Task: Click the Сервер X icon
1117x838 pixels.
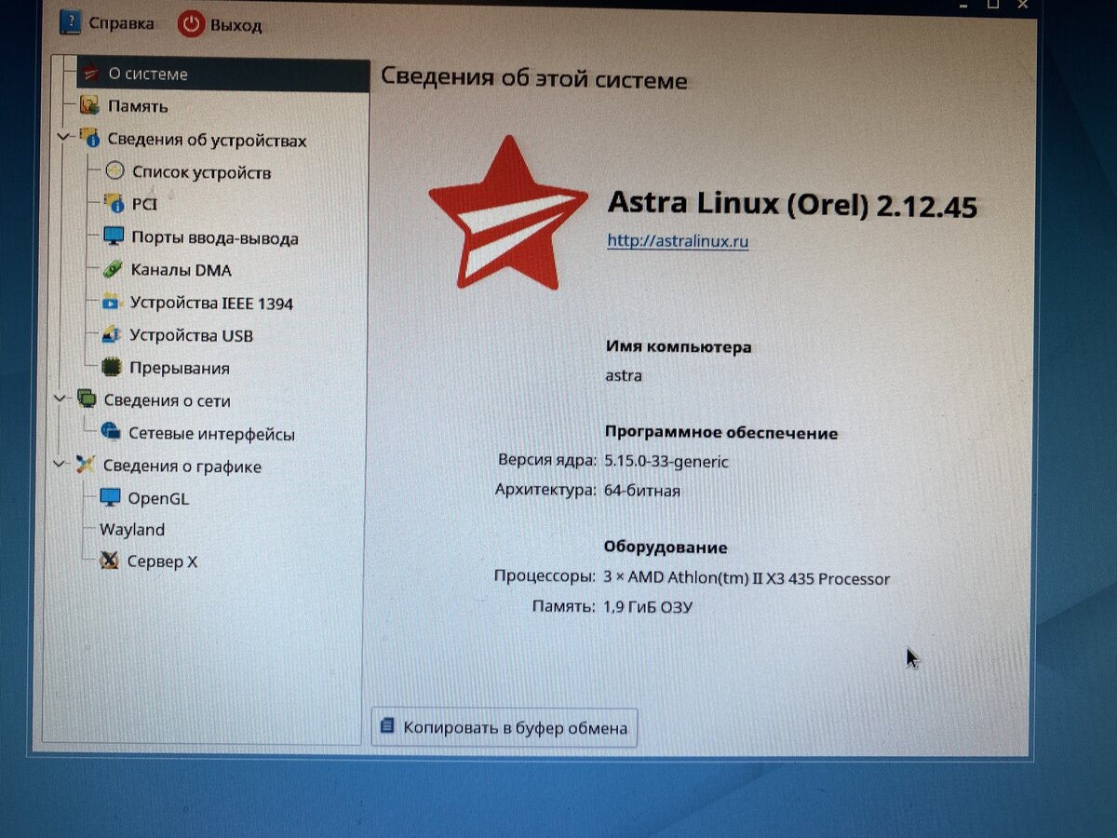Action: coord(110,561)
